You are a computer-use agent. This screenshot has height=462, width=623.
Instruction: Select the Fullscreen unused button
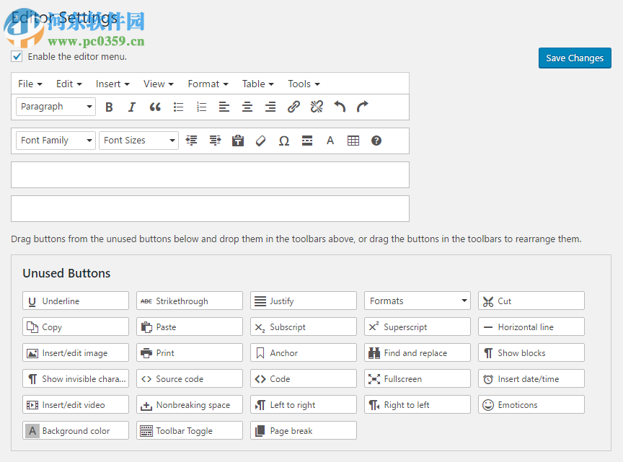point(417,378)
